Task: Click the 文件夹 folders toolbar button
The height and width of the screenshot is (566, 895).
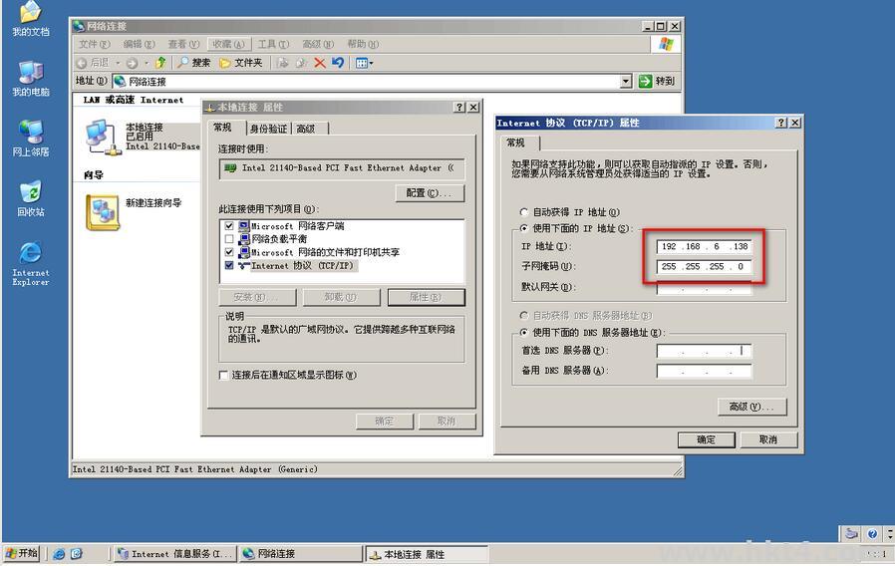Action: coord(241,63)
